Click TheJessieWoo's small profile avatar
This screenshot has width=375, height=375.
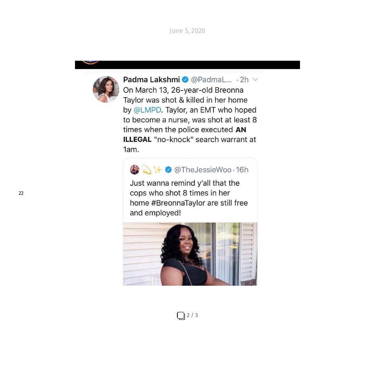coord(135,169)
